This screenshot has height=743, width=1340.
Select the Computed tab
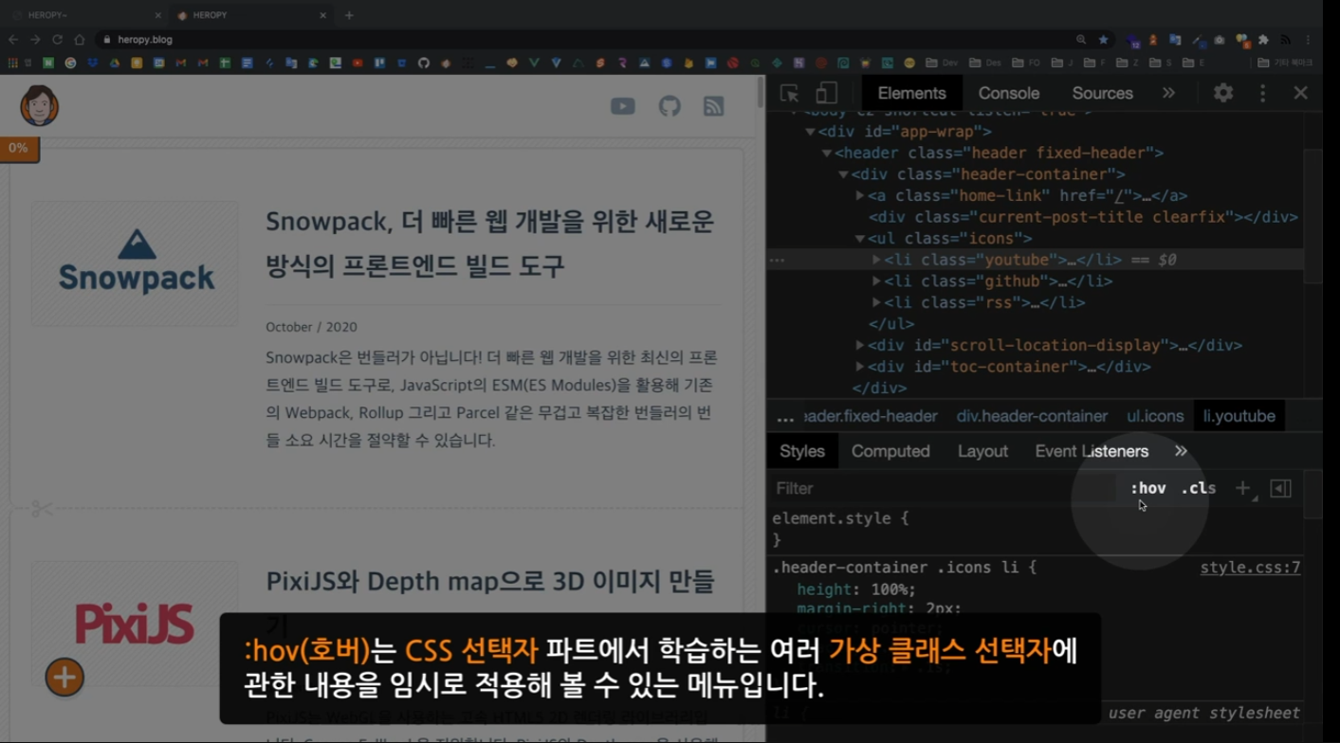pyautogui.click(x=890, y=451)
